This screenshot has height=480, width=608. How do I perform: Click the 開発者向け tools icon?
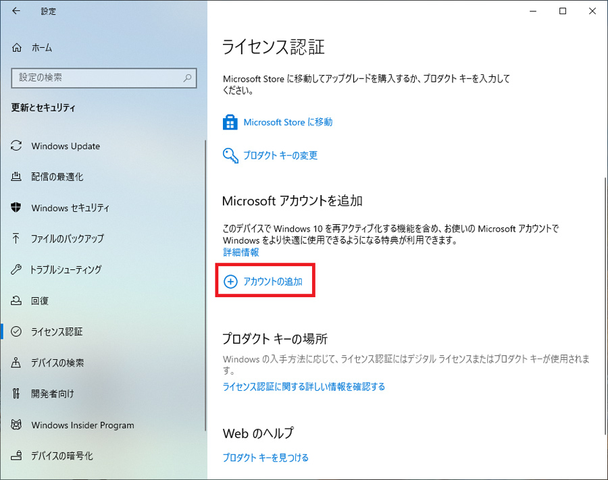click(16, 394)
